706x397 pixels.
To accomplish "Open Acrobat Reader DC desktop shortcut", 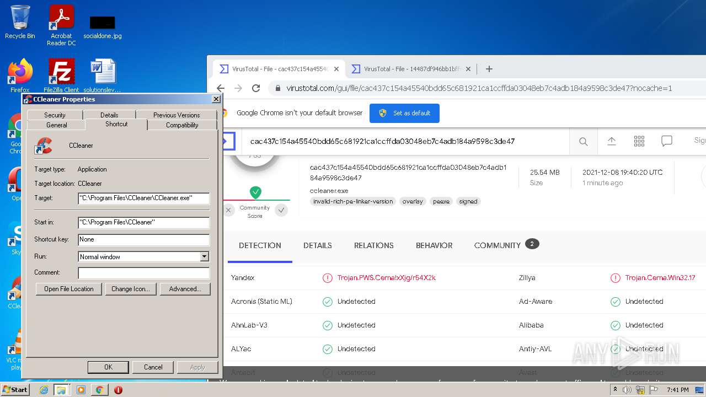I will [61, 25].
